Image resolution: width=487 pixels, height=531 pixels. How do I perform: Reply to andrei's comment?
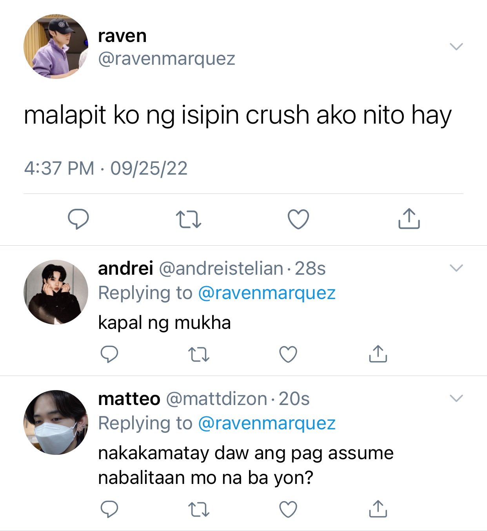109,354
